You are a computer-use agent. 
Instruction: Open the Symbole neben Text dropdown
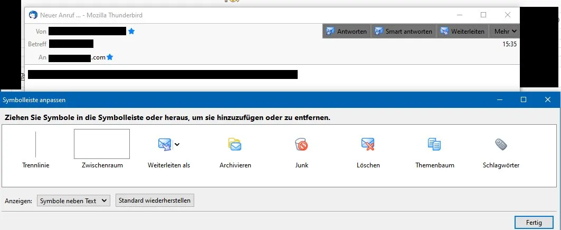(73, 201)
